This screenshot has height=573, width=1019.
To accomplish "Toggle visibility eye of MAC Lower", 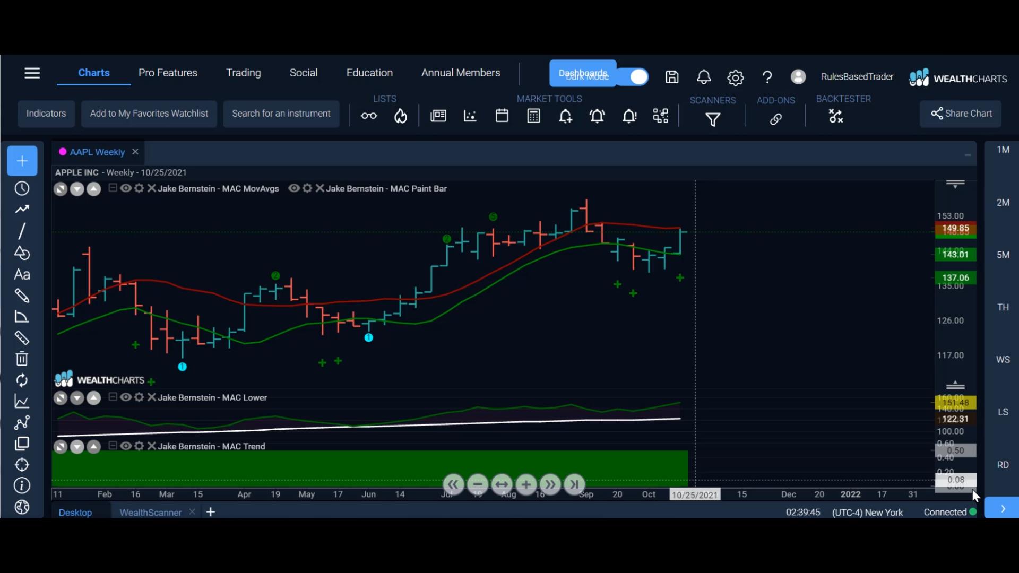I will 126,397.
